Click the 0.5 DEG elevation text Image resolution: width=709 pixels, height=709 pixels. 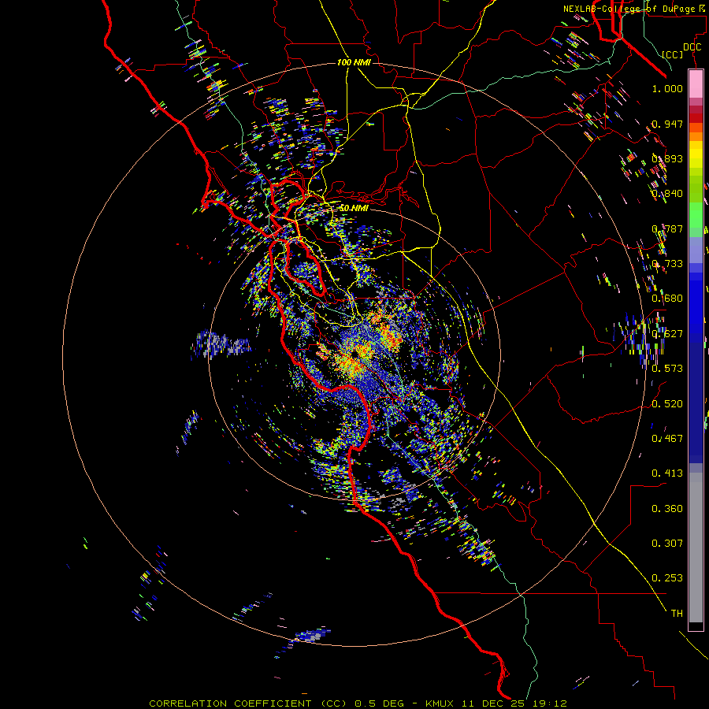[380, 703]
